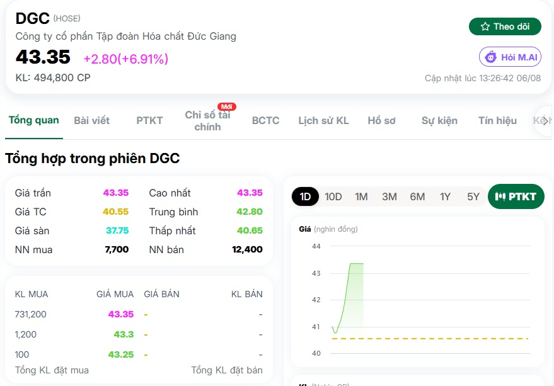Click the NN mua value 7,700
Viewport: 554px width, 386px height.
(117, 250)
